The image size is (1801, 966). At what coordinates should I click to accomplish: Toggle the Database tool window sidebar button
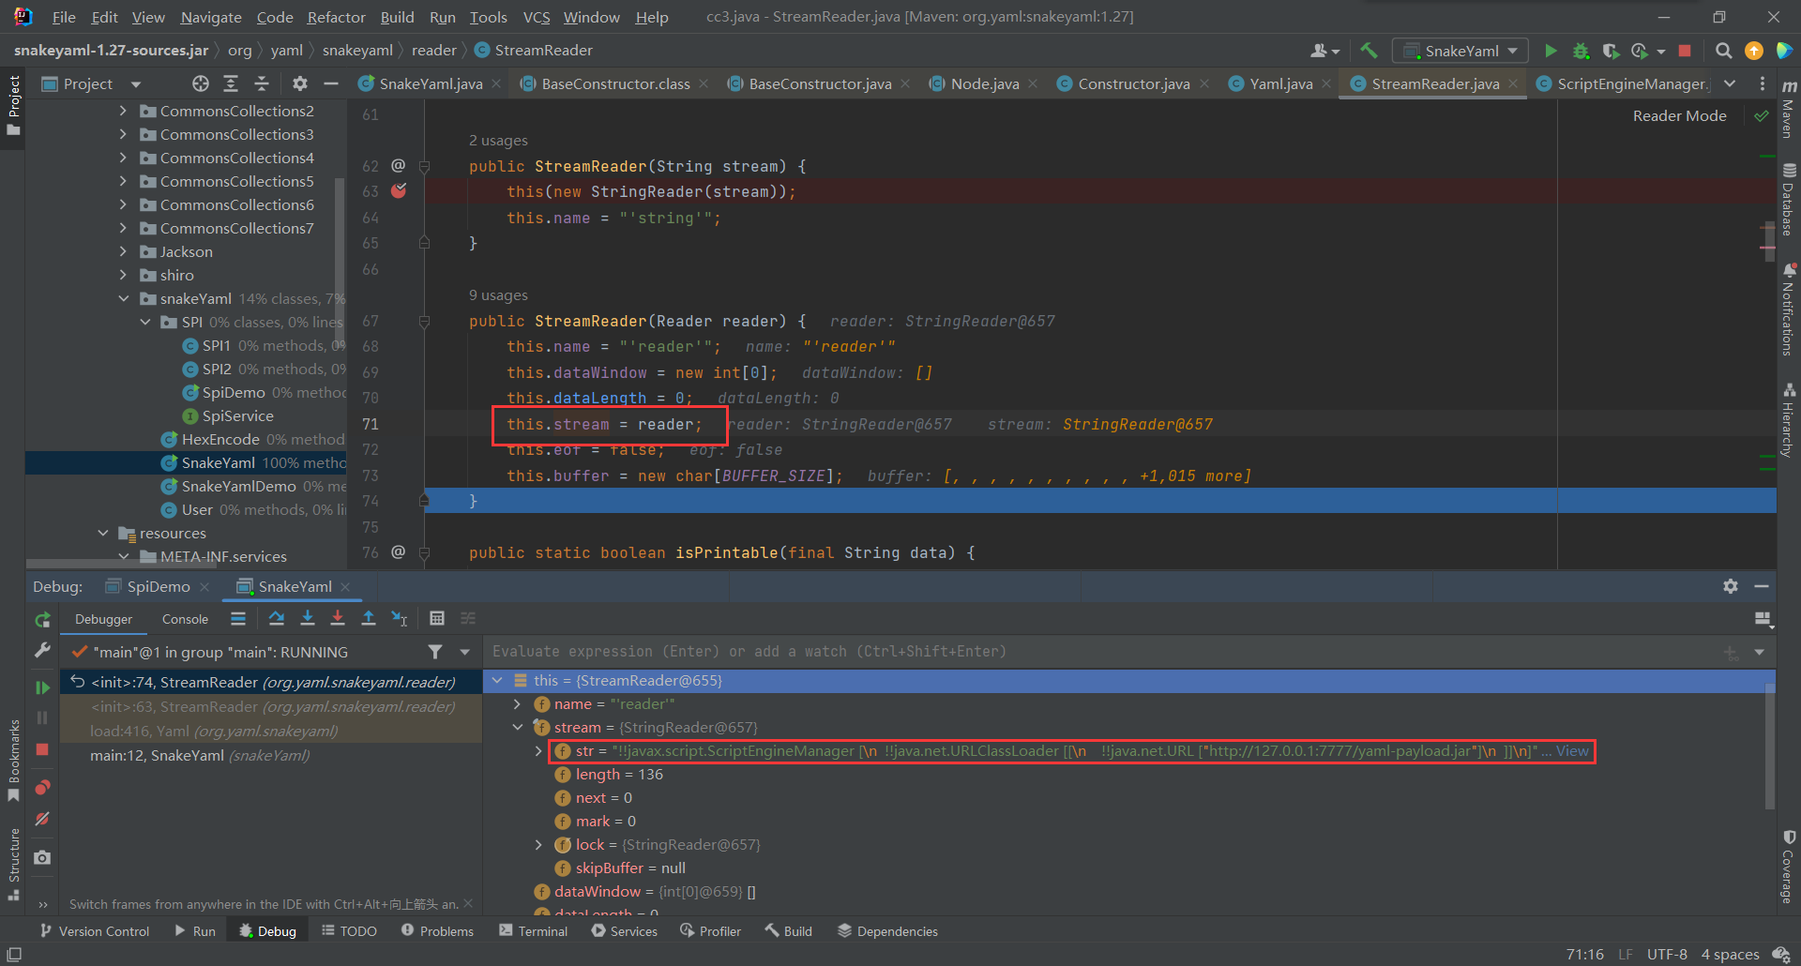(x=1788, y=200)
